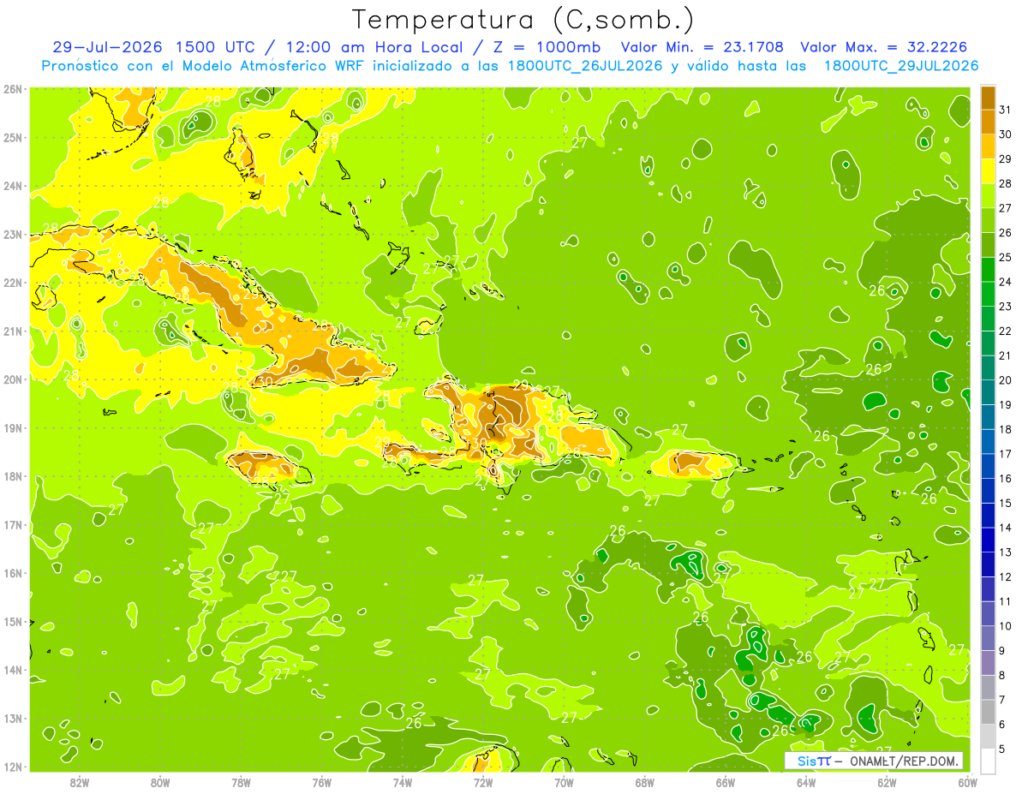Click the '19N' latitude label

[12, 428]
